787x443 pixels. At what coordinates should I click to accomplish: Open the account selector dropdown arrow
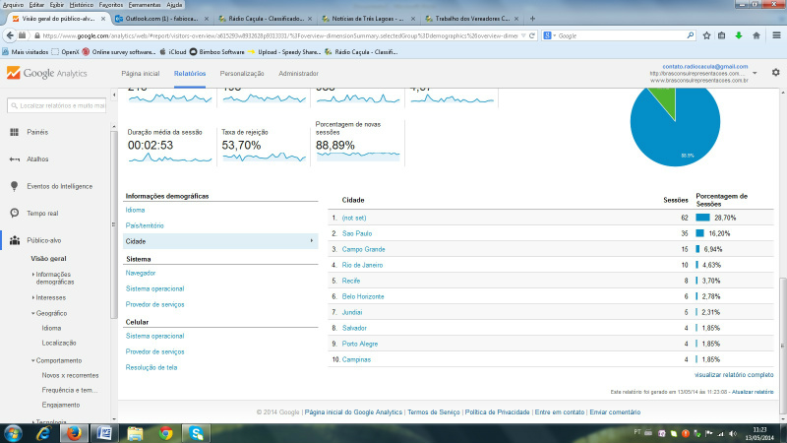754,73
